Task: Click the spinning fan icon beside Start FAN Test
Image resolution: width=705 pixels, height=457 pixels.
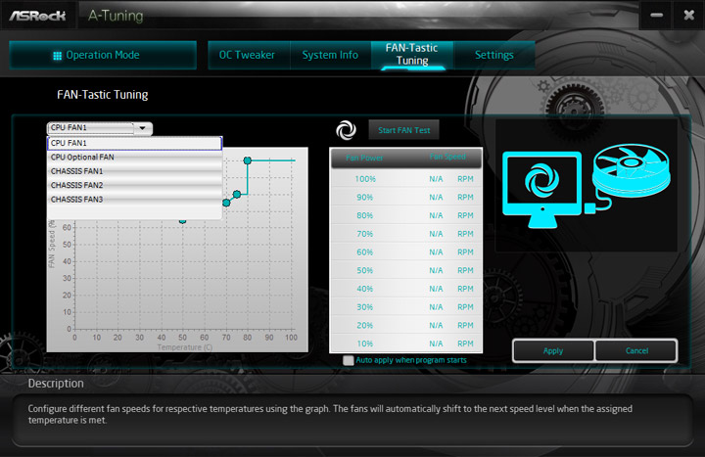Action: [x=346, y=130]
